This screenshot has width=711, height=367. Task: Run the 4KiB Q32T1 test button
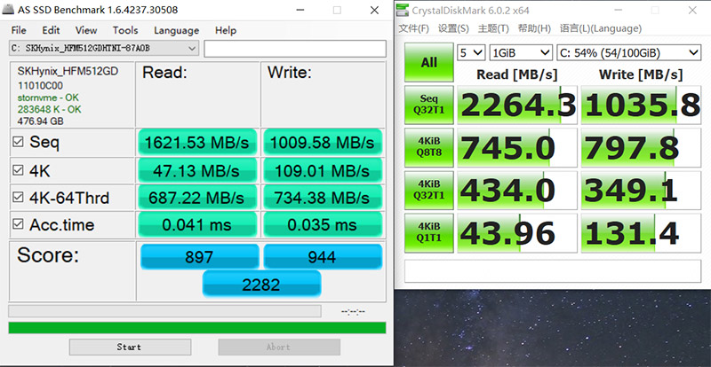429,190
